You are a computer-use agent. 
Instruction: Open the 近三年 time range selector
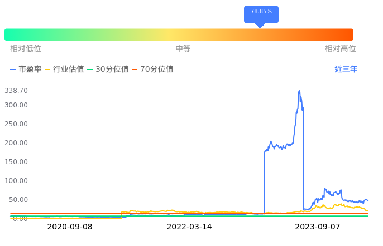[346, 70]
